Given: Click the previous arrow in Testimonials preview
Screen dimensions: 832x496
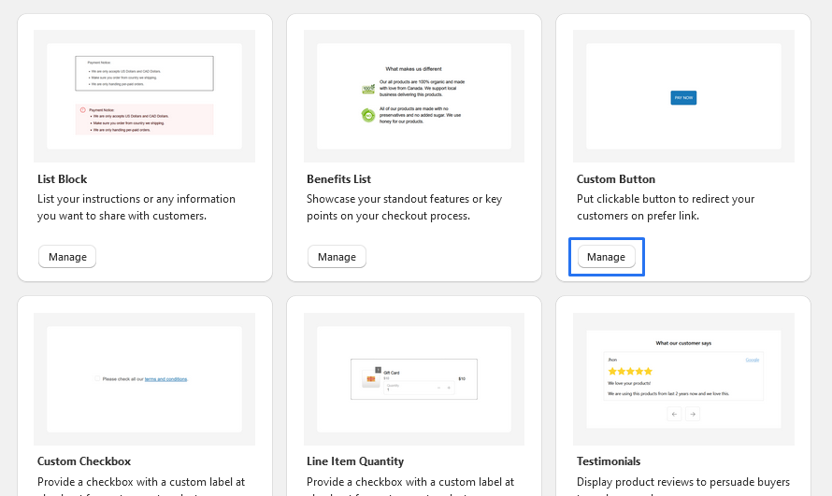Looking at the screenshot, I should click(674, 414).
